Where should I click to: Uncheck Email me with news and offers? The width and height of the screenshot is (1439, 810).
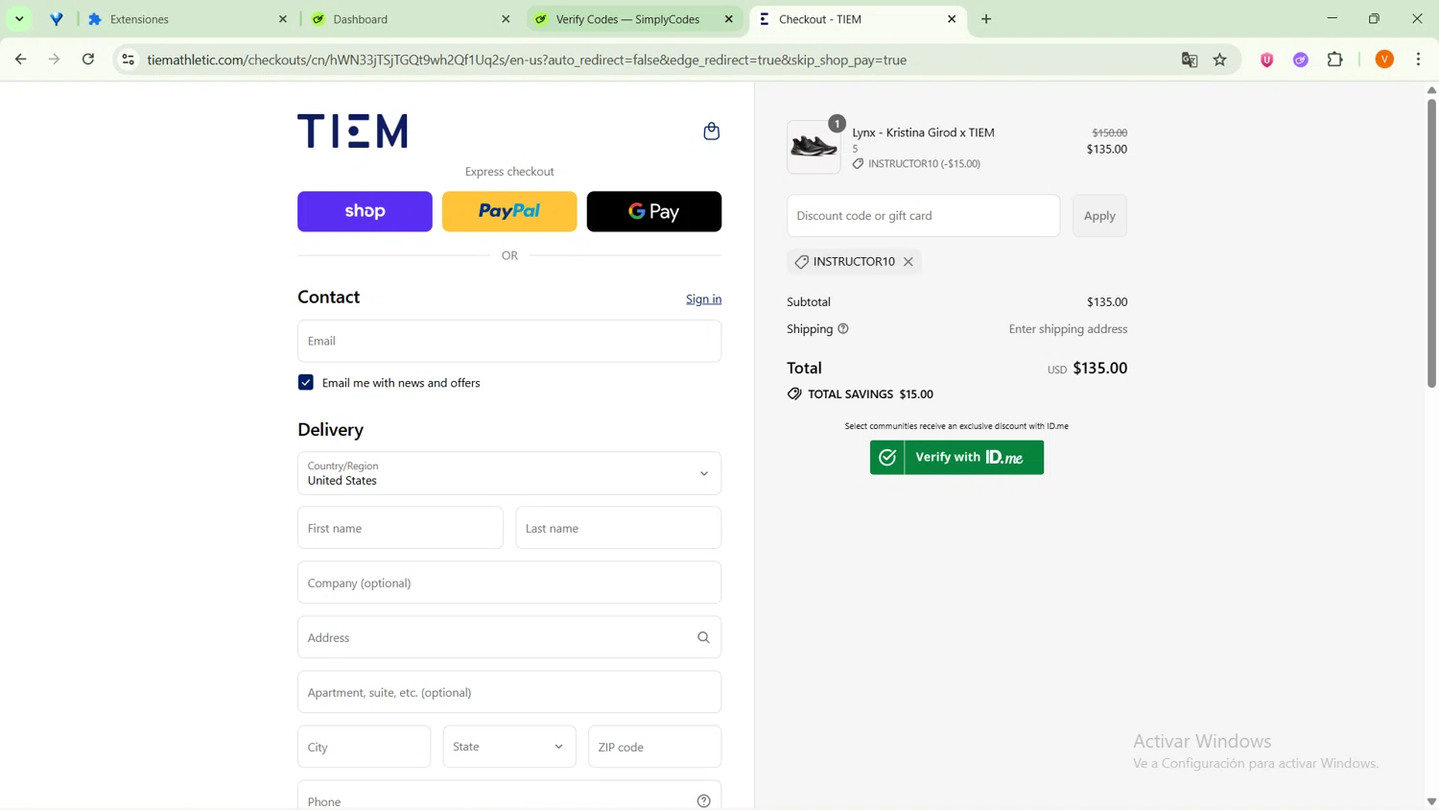coord(306,383)
